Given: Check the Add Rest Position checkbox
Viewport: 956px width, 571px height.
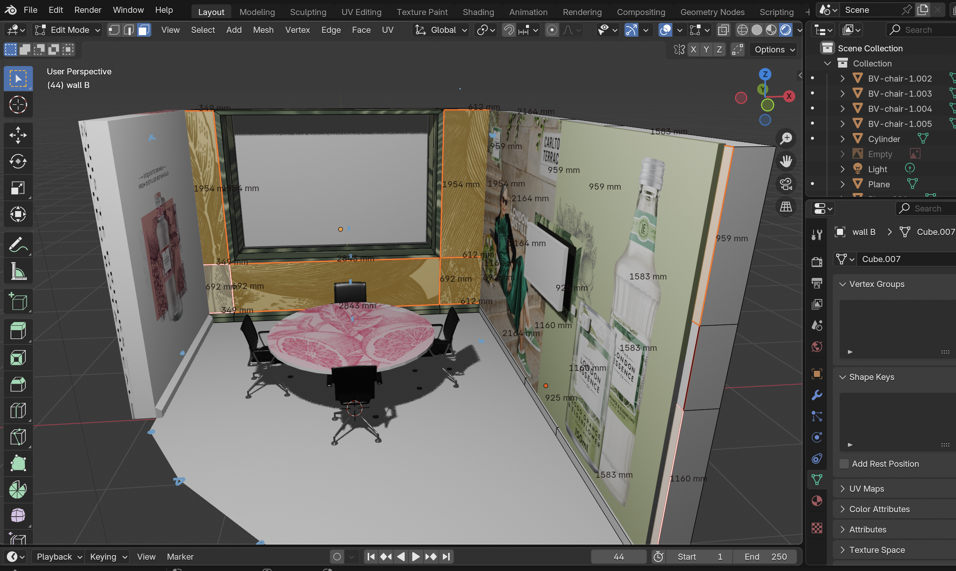Looking at the screenshot, I should tap(844, 464).
